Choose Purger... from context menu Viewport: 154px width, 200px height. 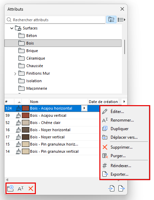(x=125, y=156)
